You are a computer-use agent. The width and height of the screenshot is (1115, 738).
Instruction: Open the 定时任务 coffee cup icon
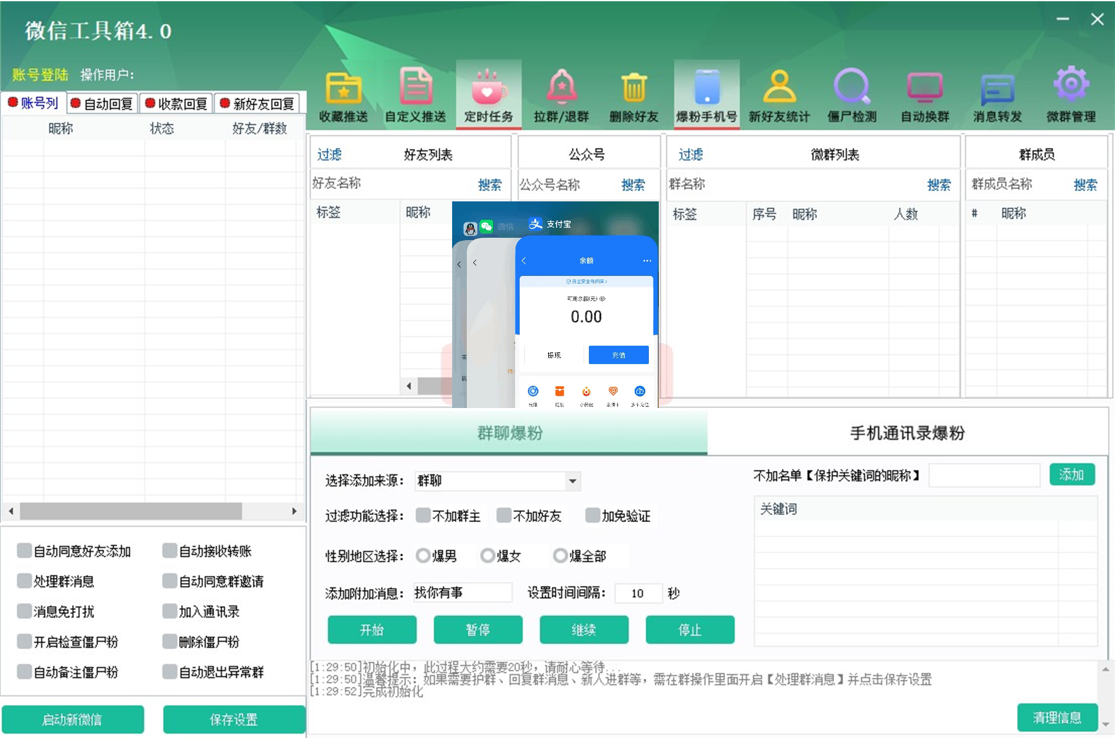[489, 89]
